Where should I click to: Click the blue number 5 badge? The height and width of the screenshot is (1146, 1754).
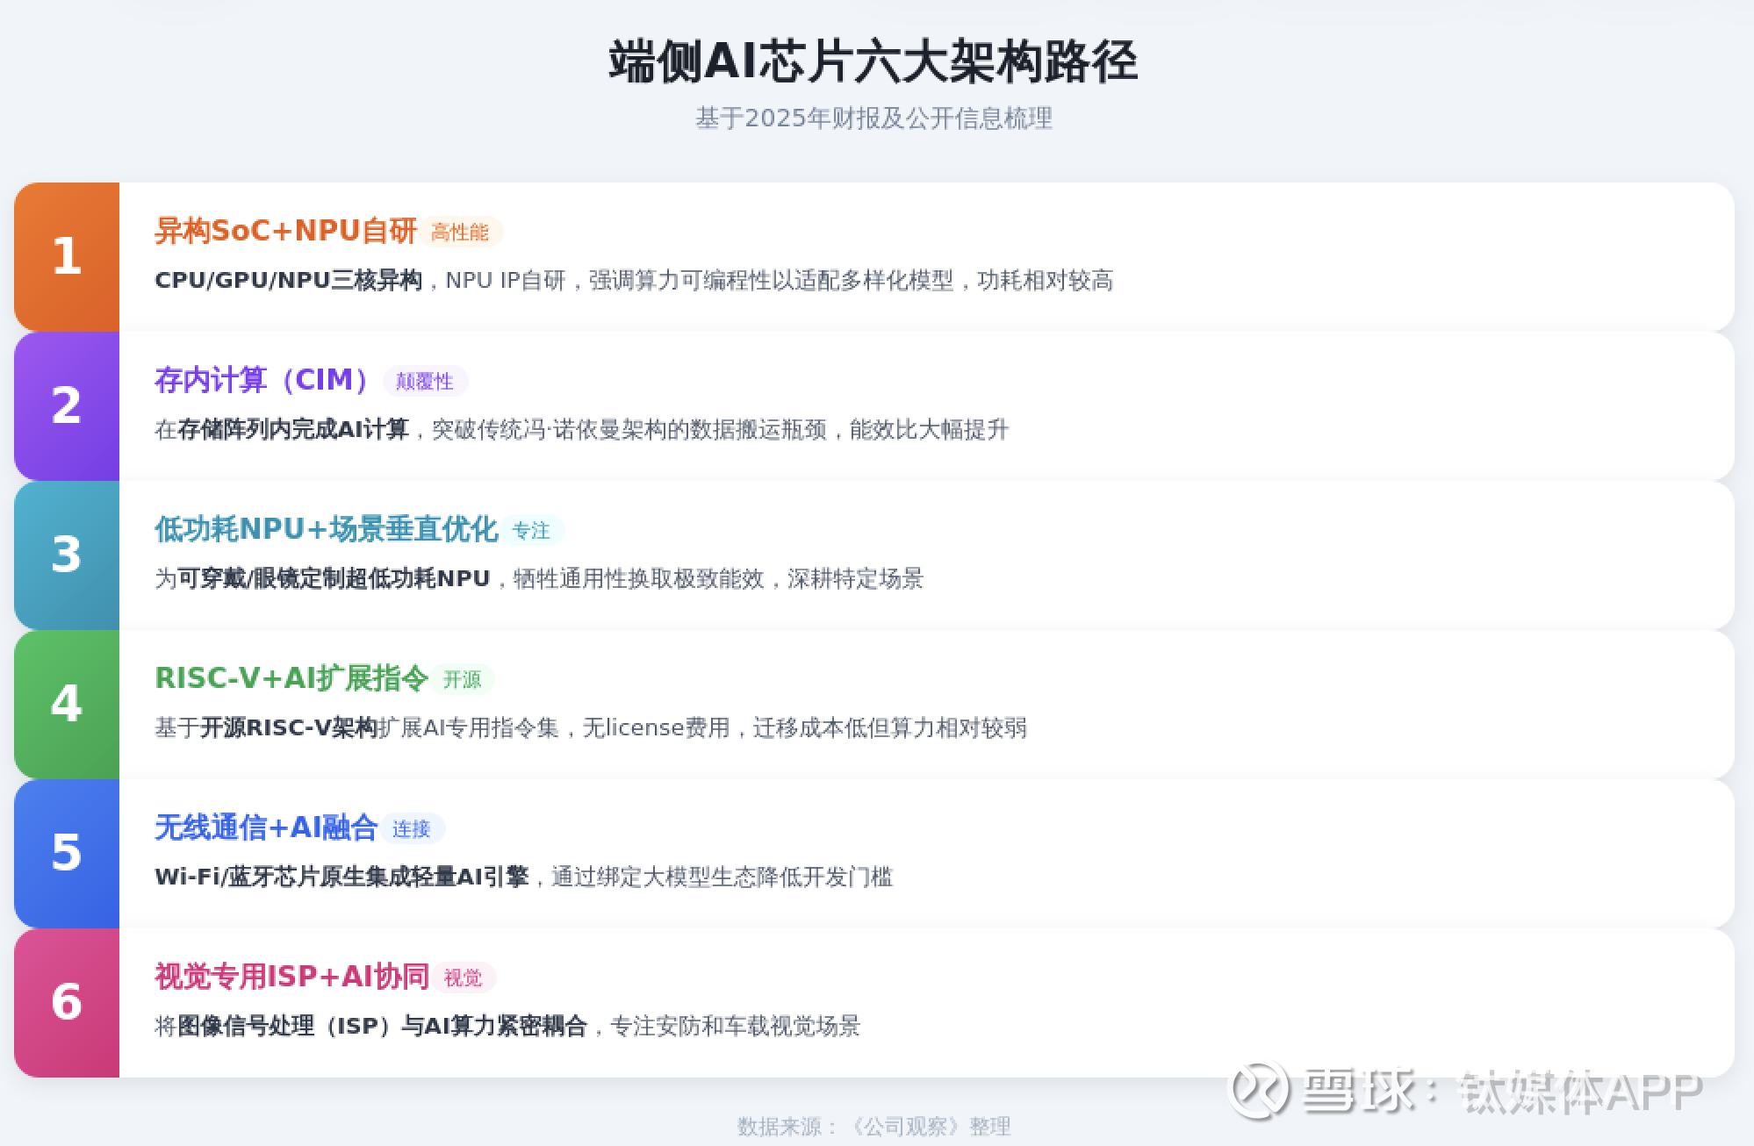(x=67, y=853)
